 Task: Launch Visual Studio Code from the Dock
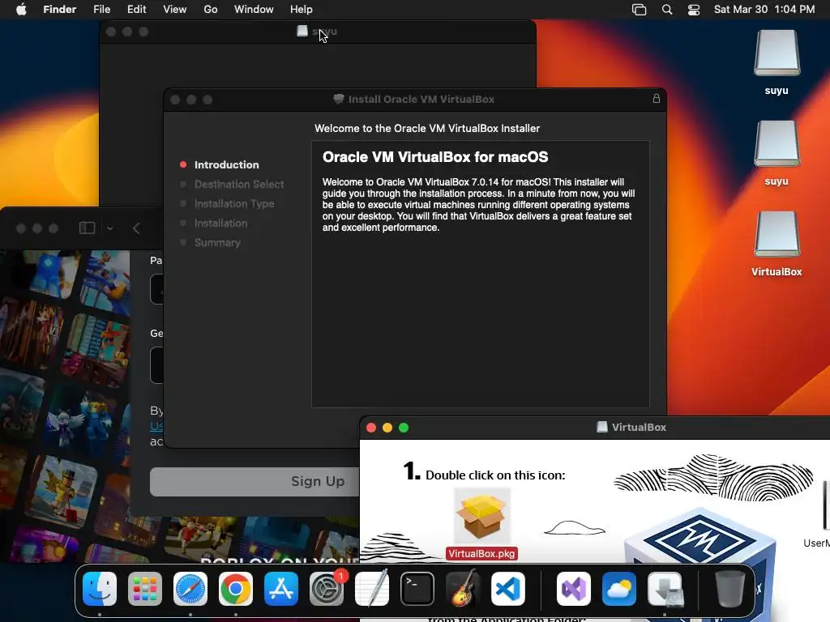coord(508,589)
